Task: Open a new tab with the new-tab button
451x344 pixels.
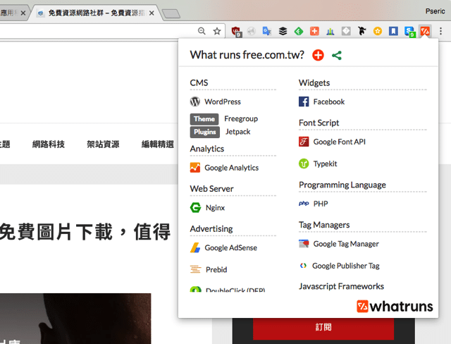Action: [x=170, y=13]
